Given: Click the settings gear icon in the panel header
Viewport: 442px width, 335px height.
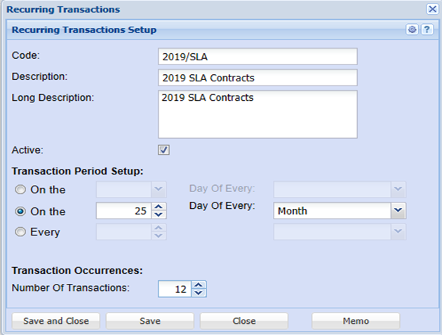Looking at the screenshot, I should (412, 30).
